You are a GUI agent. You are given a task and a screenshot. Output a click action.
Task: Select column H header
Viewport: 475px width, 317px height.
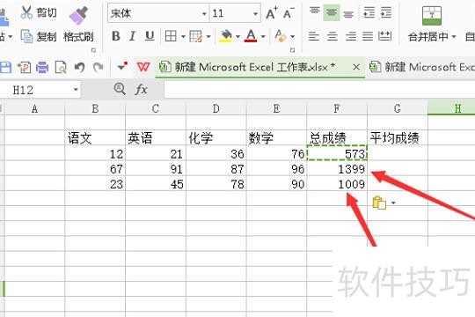point(451,108)
